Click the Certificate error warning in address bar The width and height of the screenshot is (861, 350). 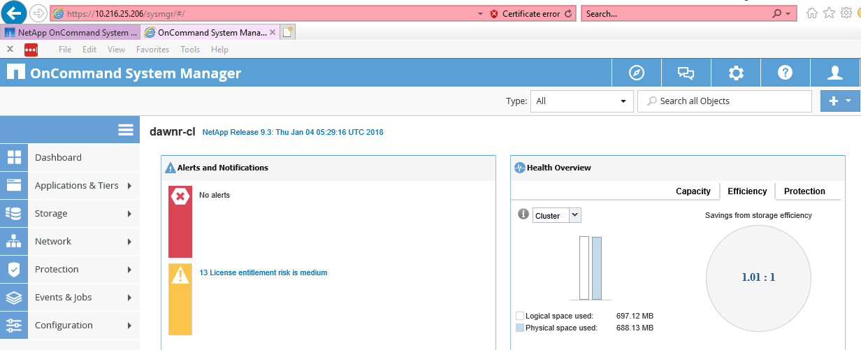point(525,14)
